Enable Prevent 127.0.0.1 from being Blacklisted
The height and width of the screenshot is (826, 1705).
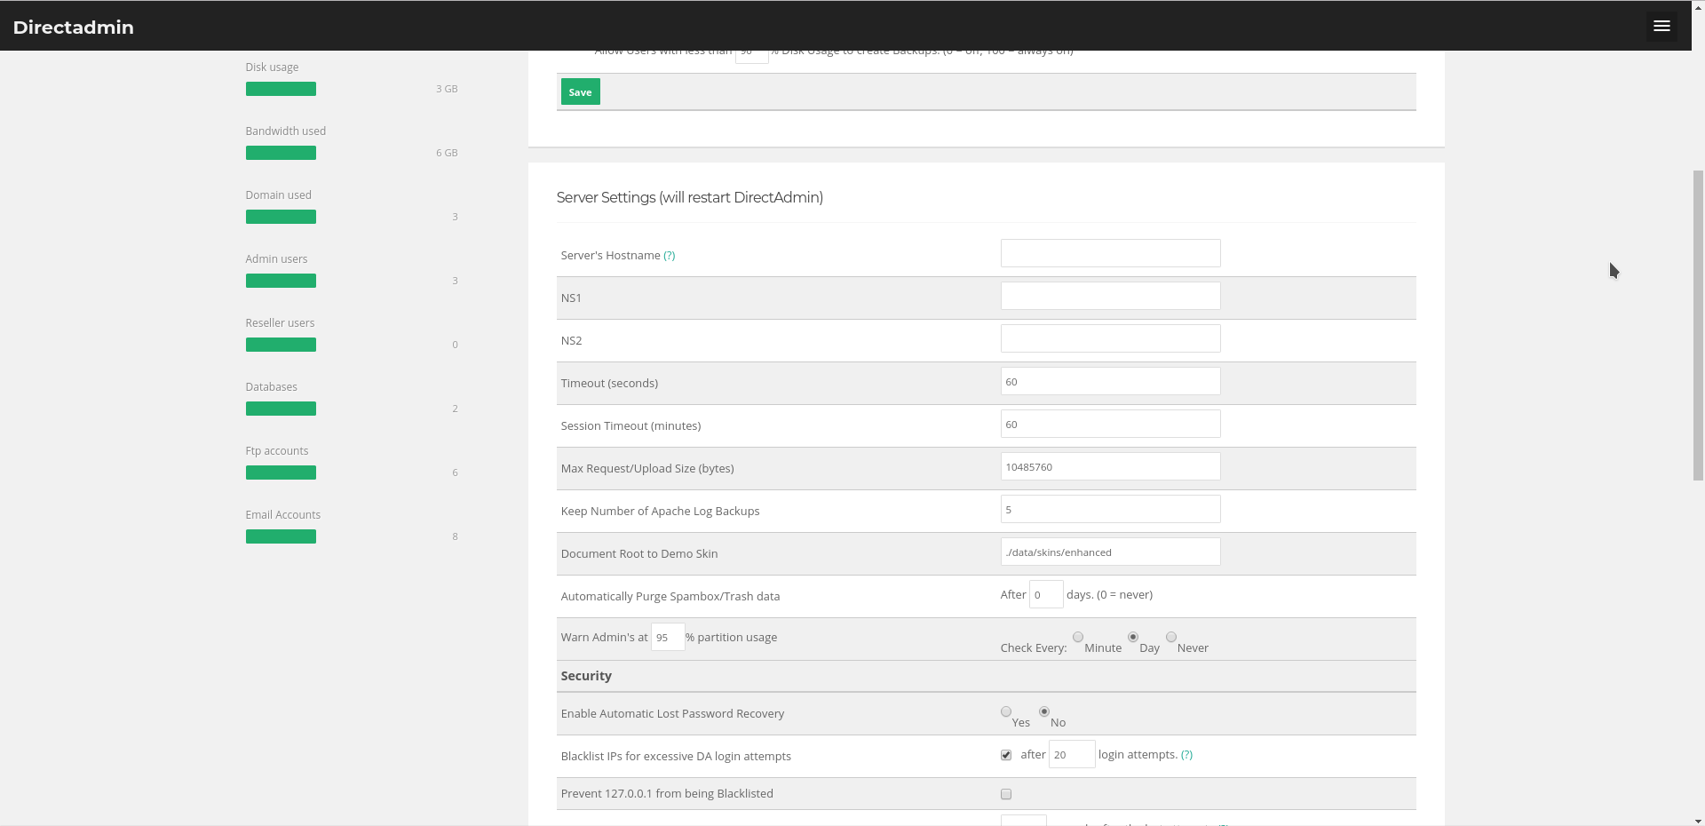click(x=1006, y=795)
